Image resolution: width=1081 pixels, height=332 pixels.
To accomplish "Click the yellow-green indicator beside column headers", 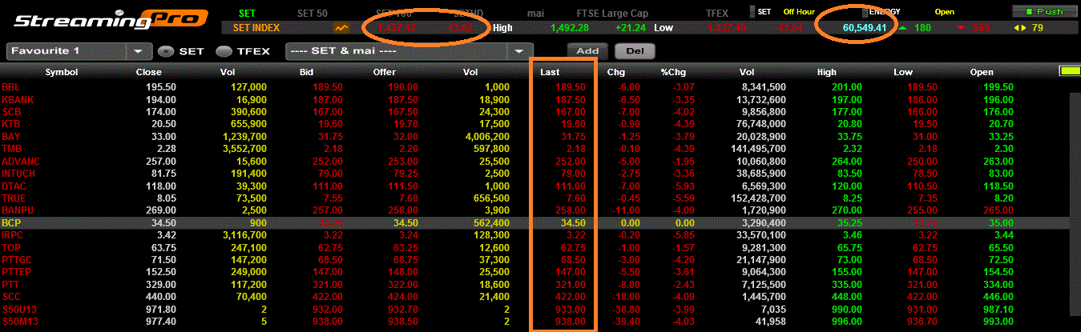I will click(1068, 71).
